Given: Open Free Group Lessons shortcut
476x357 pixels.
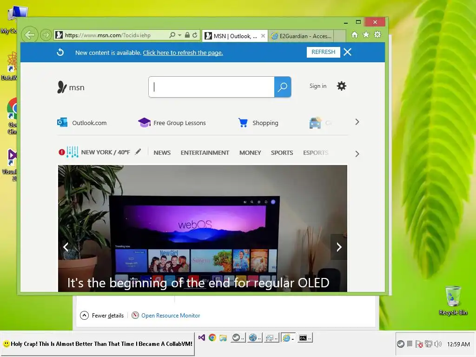Looking at the screenshot, I should pos(172,123).
